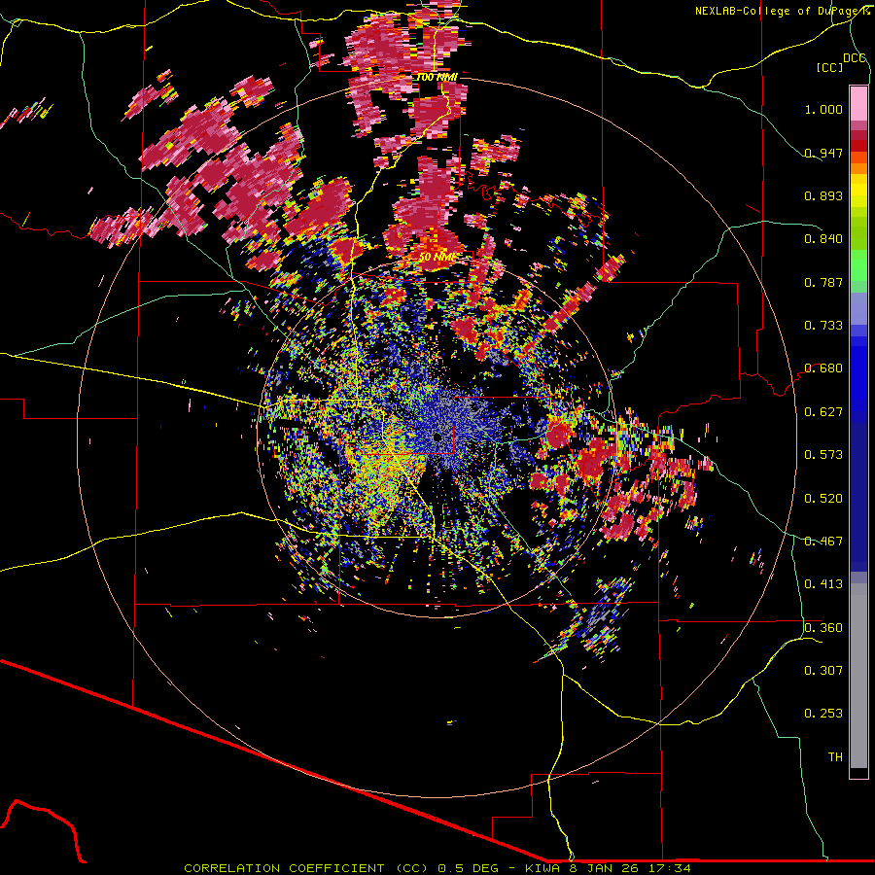
Task: Pick the lavender color bar segment
Action: [x=858, y=308]
